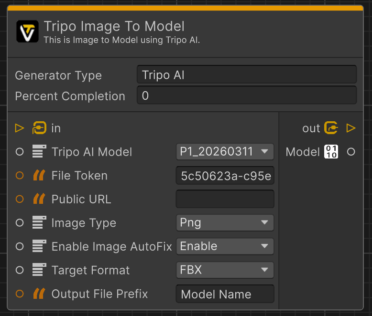Click the string icon beside Output File Prefix
The image size is (372, 316).
pyautogui.click(x=39, y=294)
